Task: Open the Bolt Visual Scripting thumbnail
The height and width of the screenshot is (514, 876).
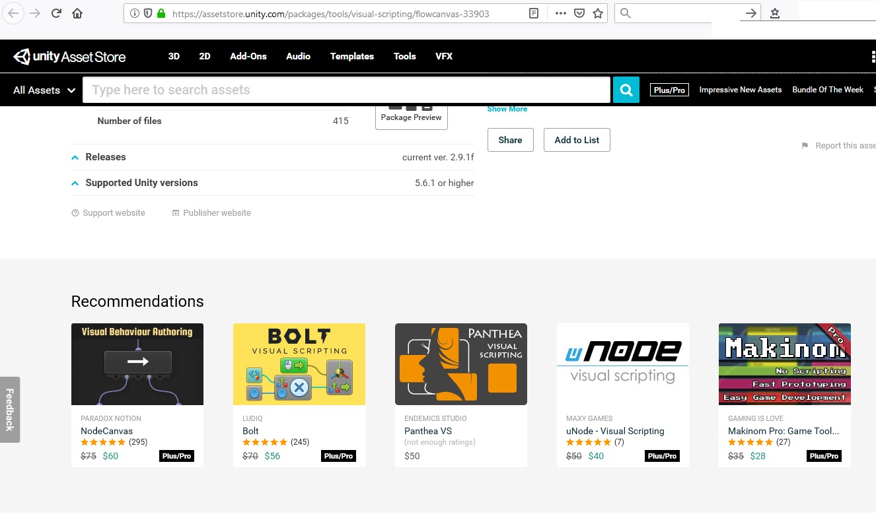Action: (299, 364)
